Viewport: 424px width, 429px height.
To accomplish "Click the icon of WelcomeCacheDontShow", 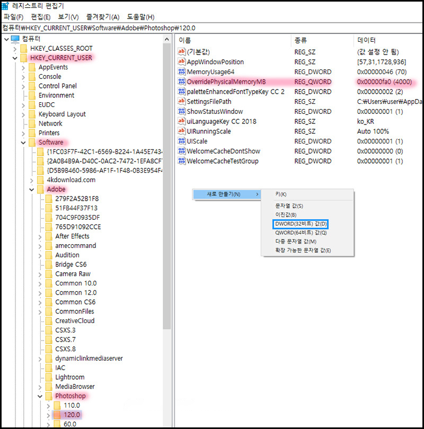I will (181, 151).
